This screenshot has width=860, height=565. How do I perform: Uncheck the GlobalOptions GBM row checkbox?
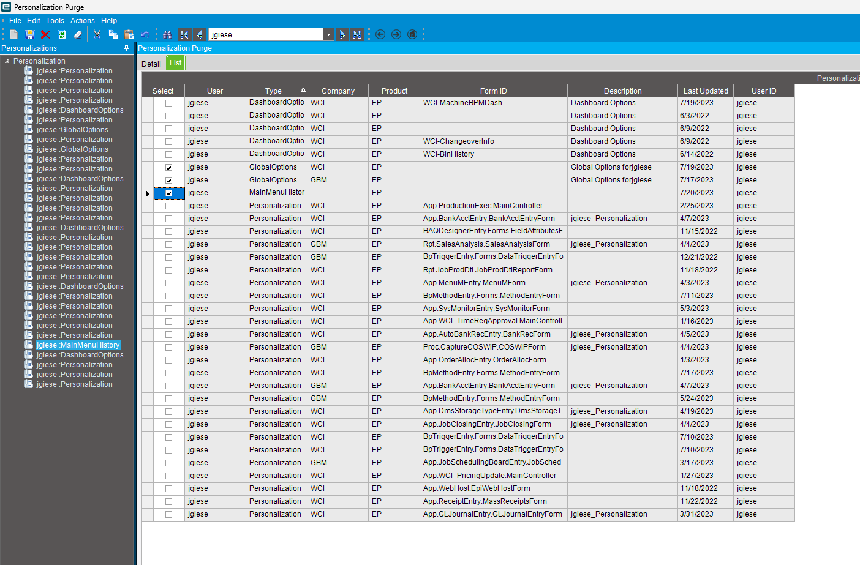point(168,181)
